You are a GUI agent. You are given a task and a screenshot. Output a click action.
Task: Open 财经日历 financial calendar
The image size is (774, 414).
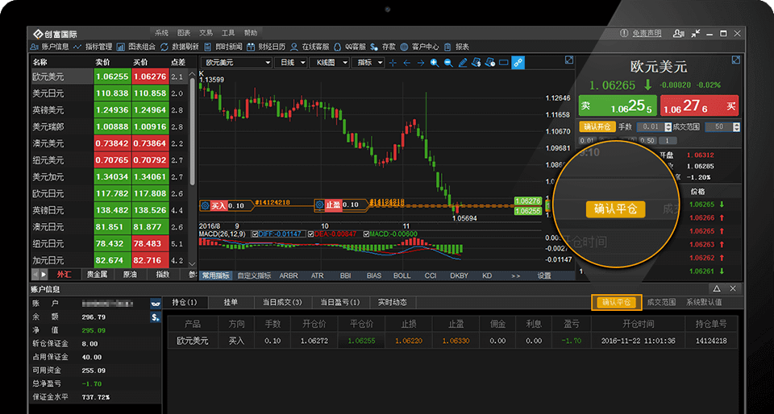(x=266, y=47)
